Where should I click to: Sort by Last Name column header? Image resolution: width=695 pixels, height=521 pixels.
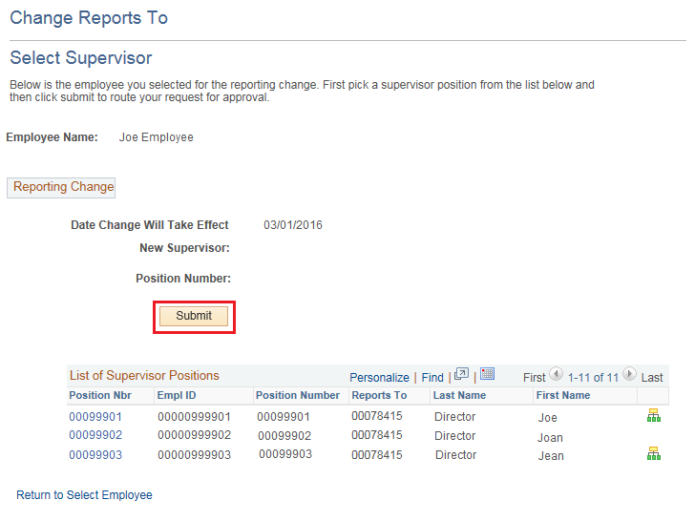pos(459,395)
